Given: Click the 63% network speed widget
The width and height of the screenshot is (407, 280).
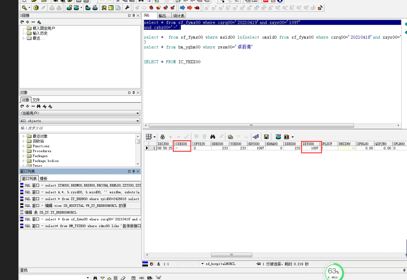Looking at the screenshot, I should 334,272.
